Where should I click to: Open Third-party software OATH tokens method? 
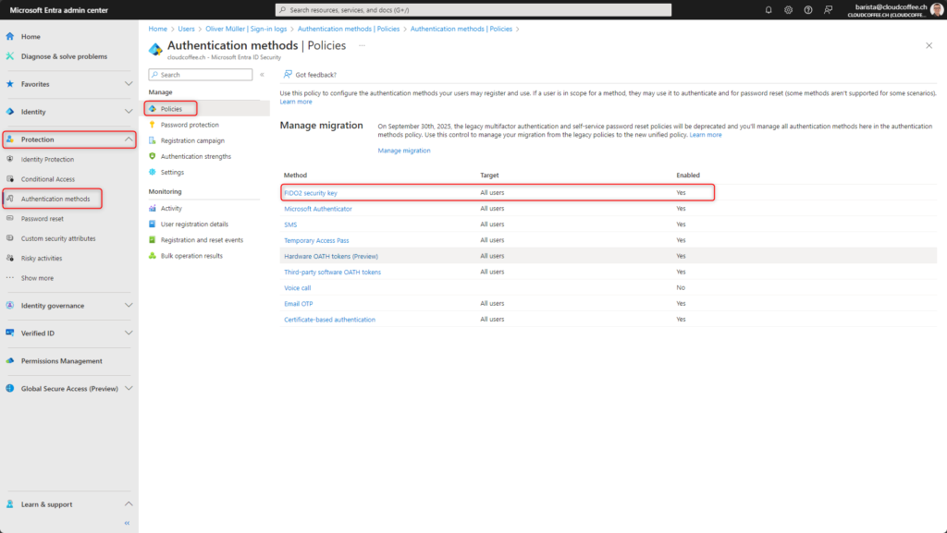pos(332,272)
